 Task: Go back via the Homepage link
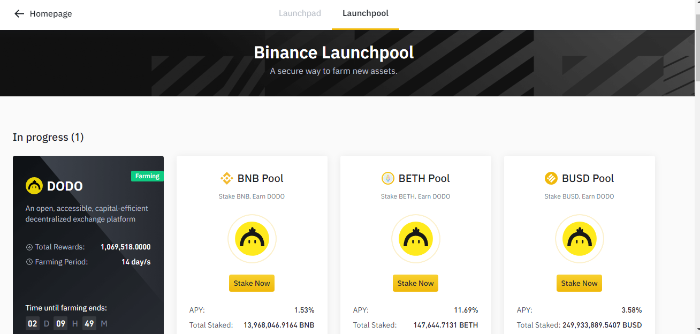pos(51,14)
